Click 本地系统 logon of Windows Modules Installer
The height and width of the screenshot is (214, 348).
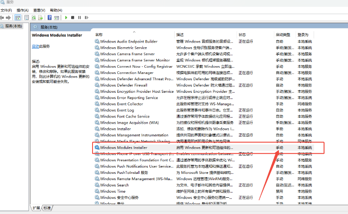(305, 148)
